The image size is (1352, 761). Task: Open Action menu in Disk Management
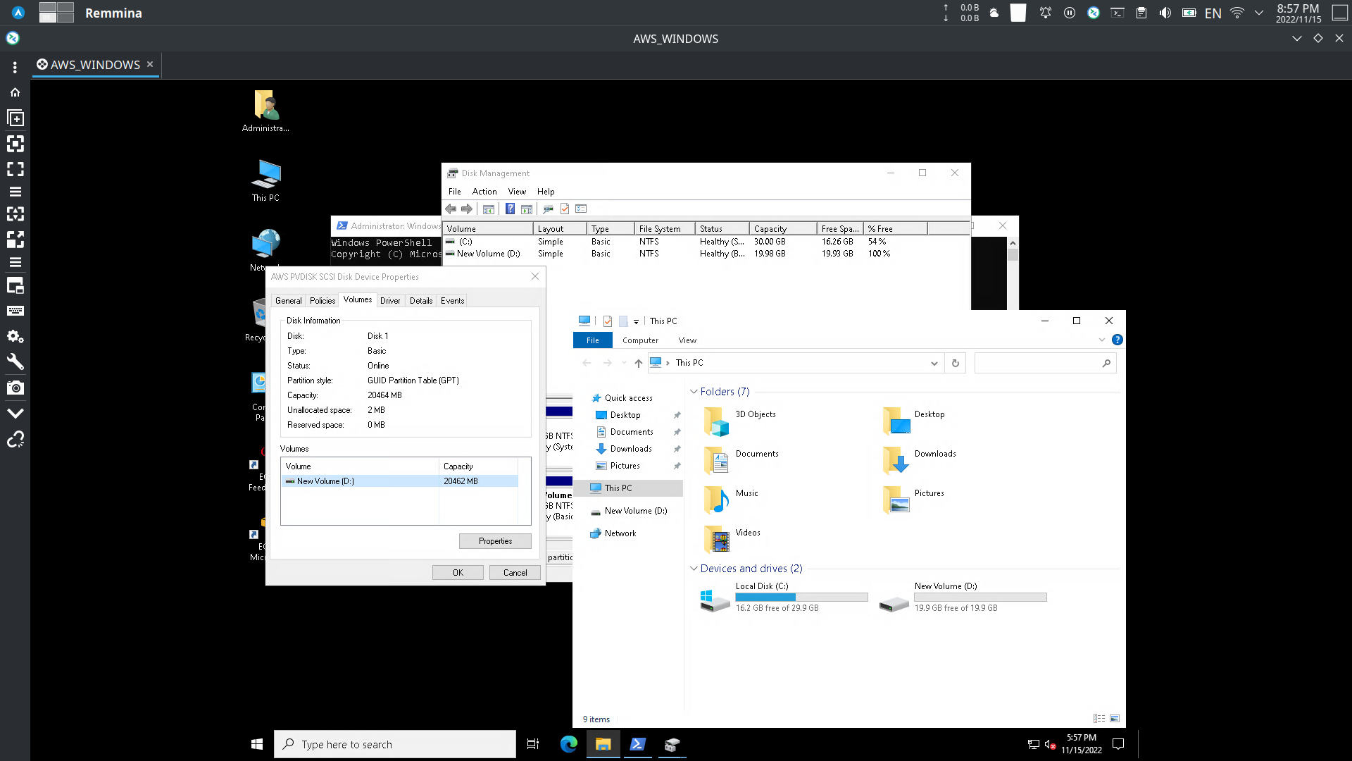[484, 192]
